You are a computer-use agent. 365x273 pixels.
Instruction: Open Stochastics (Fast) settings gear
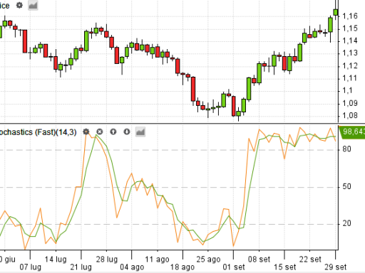[x=86, y=132]
